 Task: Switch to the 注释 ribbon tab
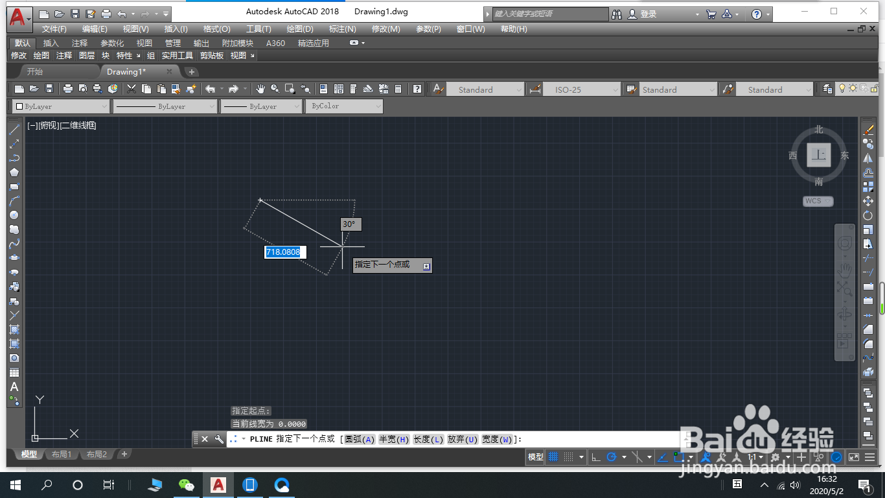point(80,43)
